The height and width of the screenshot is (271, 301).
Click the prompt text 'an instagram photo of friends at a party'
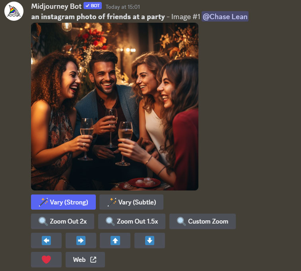(x=98, y=17)
